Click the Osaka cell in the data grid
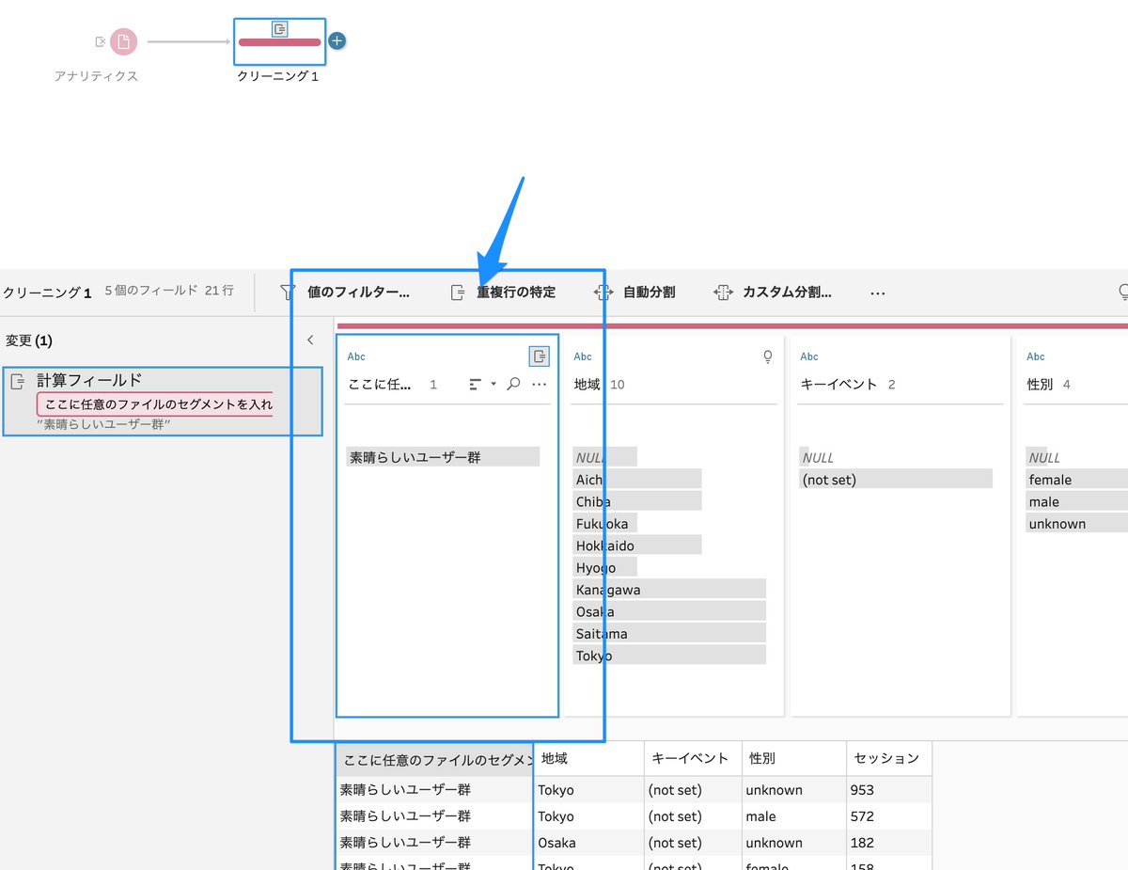Screen dimensions: 1128x870 point(588,843)
